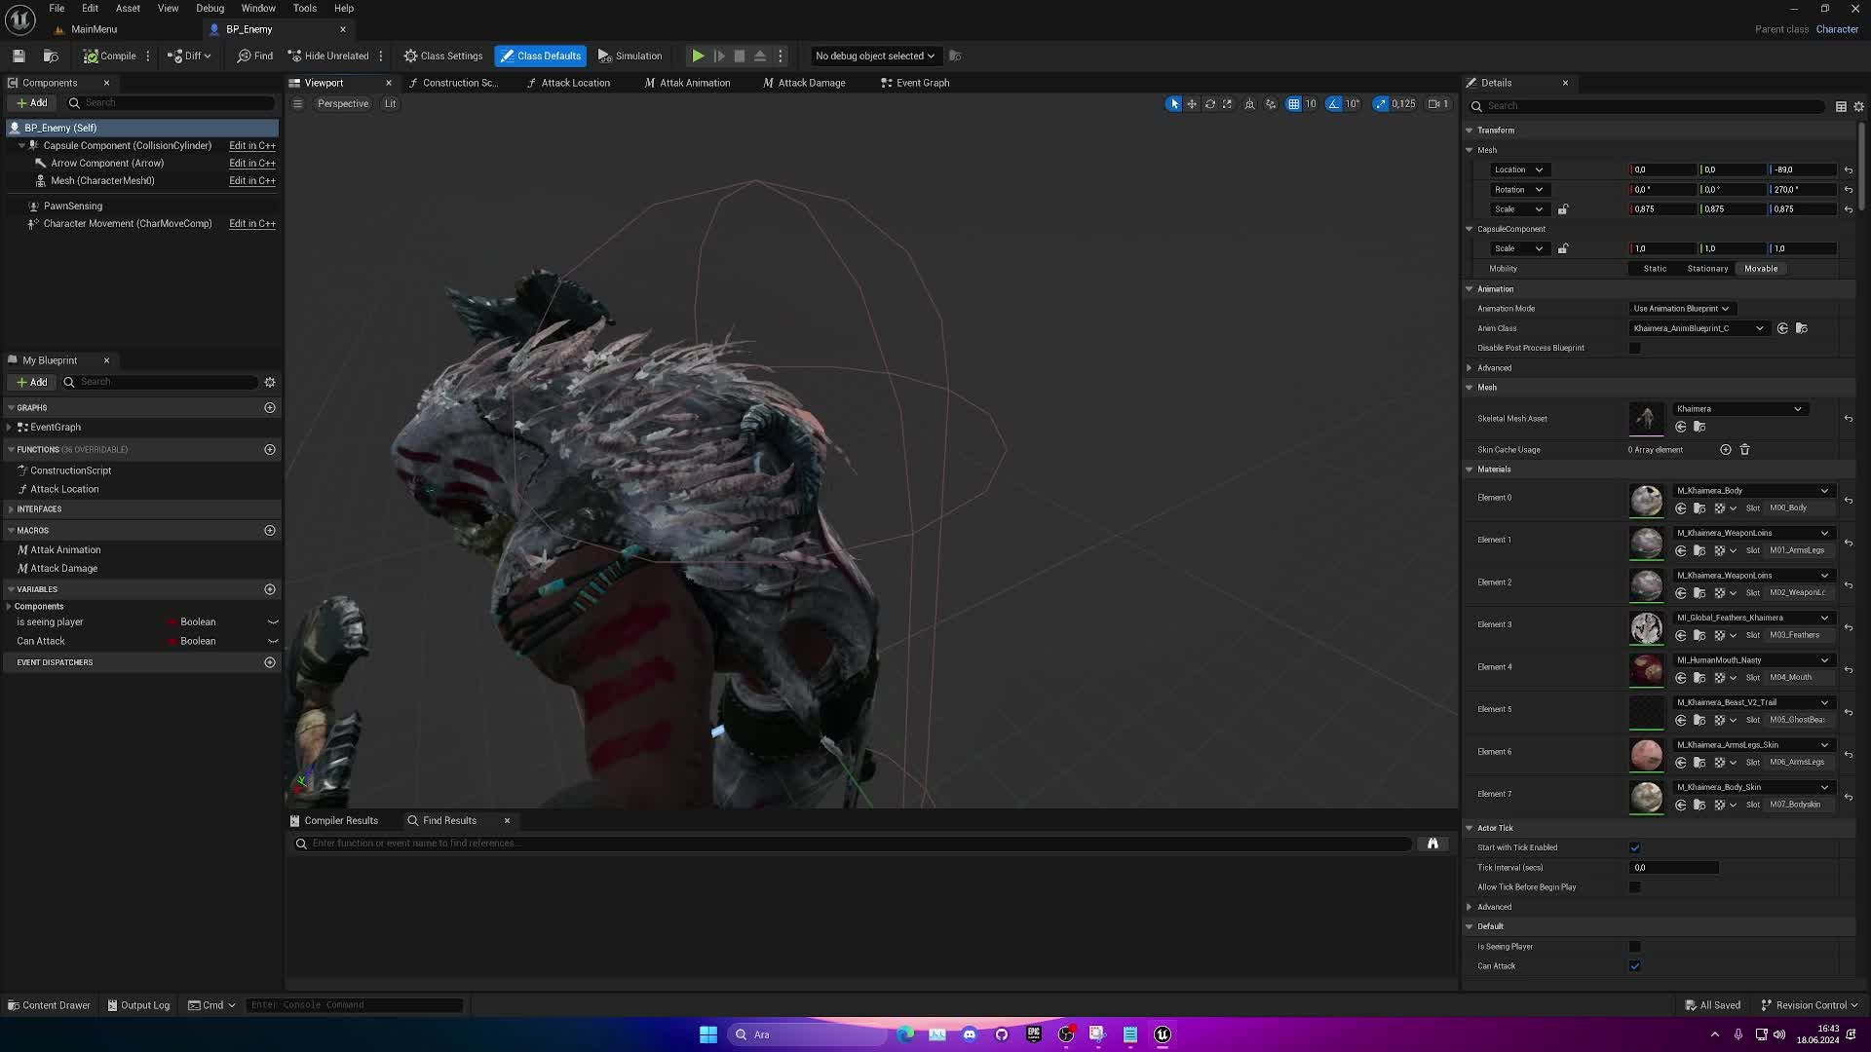Open the Attack Damage tab
Image resolution: width=1871 pixels, height=1052 pixels.
(804, 83)
